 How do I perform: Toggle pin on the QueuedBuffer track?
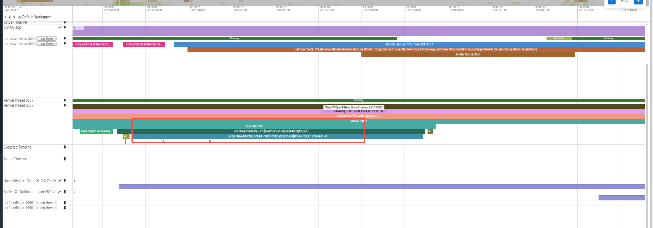click(x=65, y=181)
